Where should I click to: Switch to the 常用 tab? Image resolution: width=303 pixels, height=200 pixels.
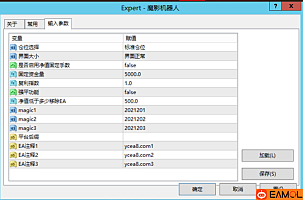pos(33,24)
